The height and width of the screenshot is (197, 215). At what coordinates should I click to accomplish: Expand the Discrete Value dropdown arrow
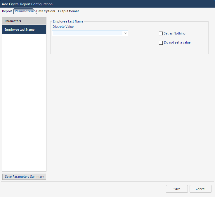[x=125, y=33]
